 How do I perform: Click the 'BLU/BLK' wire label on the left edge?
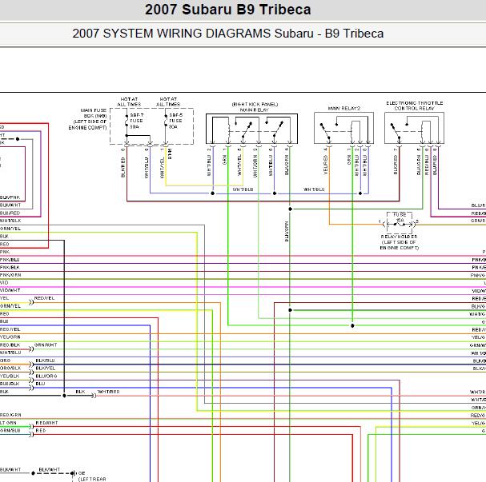(10, 384)
